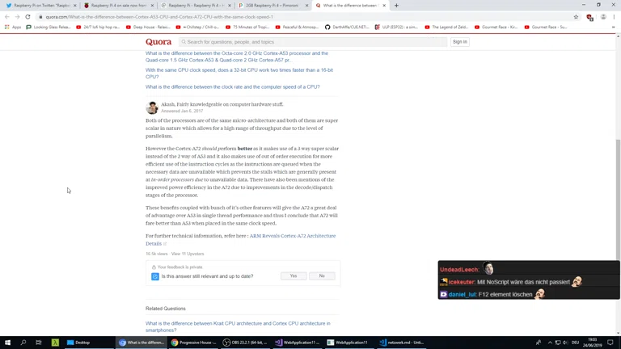Answer No to the relevance question

(x=322, y=276)
